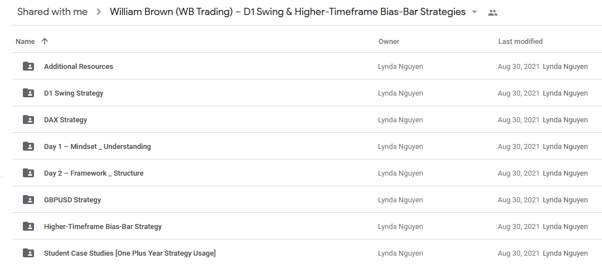Open Student Case Studies folder name
Image resolution: width=602 pixels, height=264 pixels.
(130, 253)
